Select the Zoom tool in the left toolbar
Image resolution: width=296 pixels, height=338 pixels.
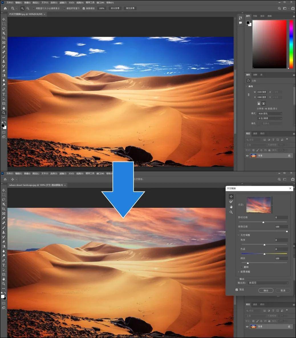pos(4,113)
